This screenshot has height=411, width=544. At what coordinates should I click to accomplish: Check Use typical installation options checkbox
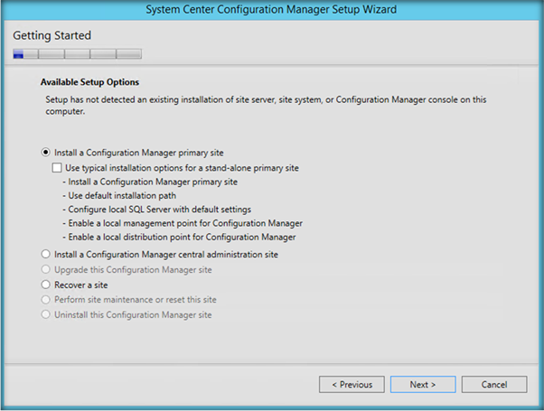point(57,168)
